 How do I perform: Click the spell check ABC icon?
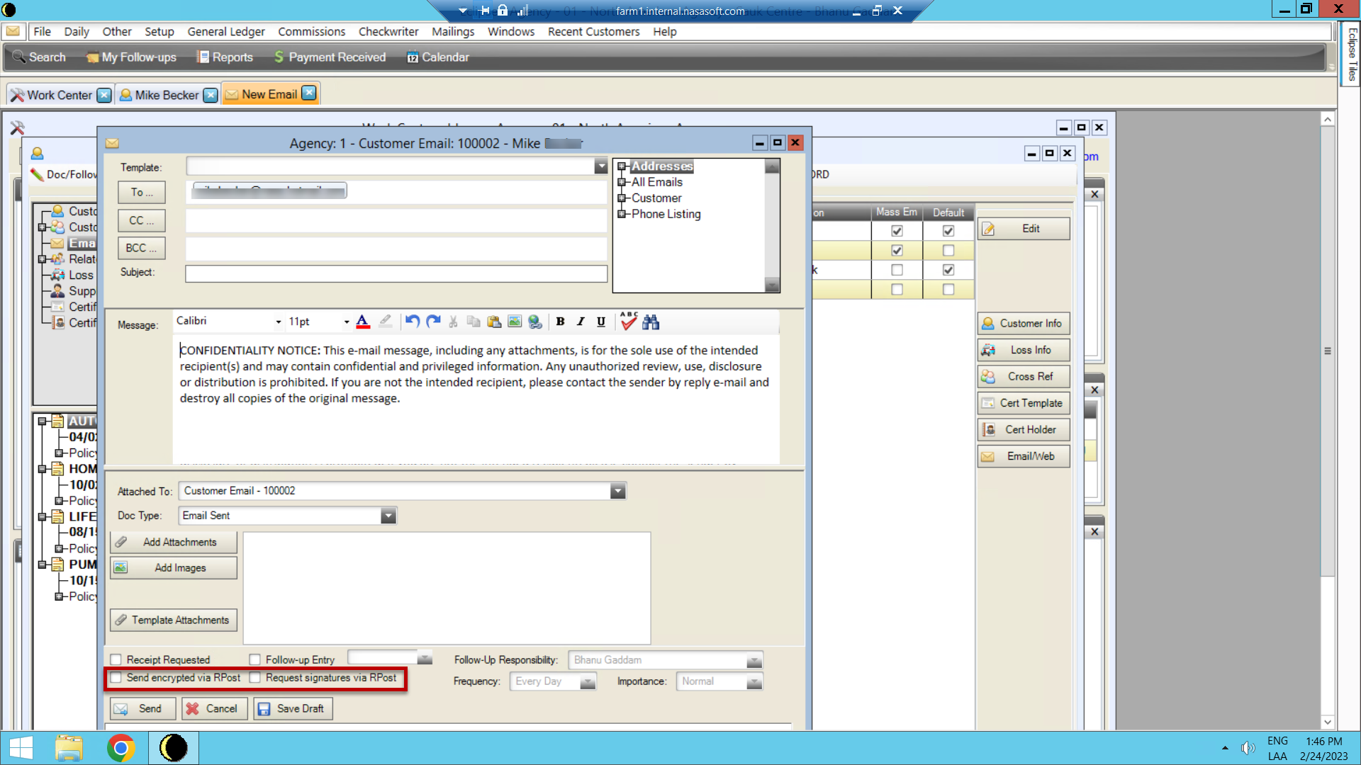click(627, 322)
